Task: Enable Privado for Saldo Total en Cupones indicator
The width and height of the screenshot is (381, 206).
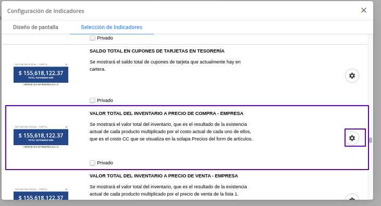Action: [92, 100]
